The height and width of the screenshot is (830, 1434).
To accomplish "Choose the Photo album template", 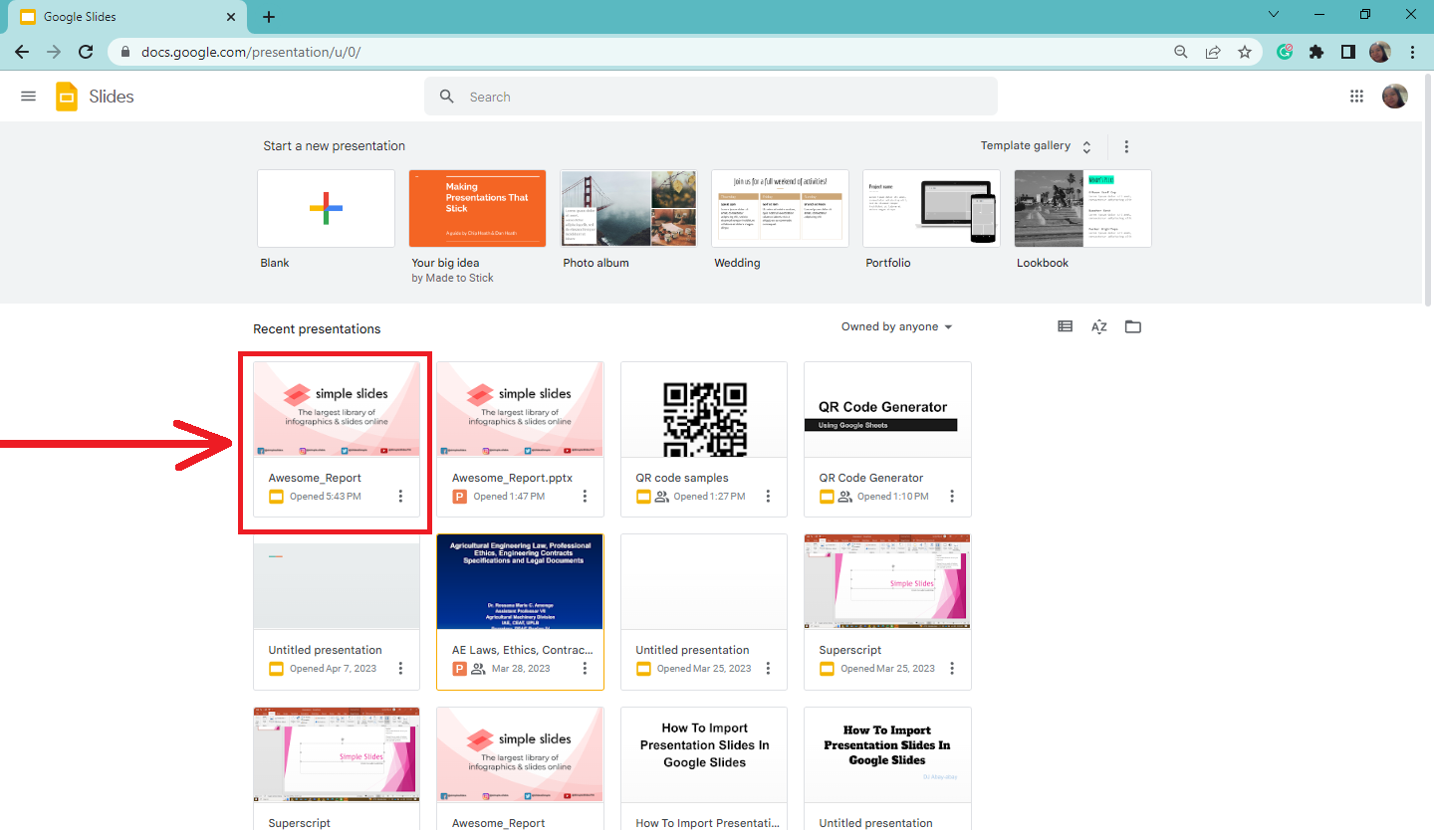I will coord(628,208).
